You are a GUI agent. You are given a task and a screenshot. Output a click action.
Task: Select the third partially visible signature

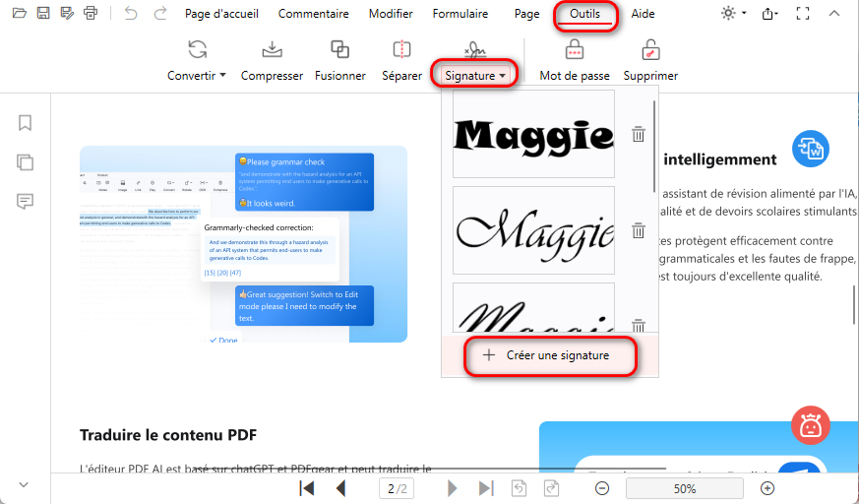point(533,307)
